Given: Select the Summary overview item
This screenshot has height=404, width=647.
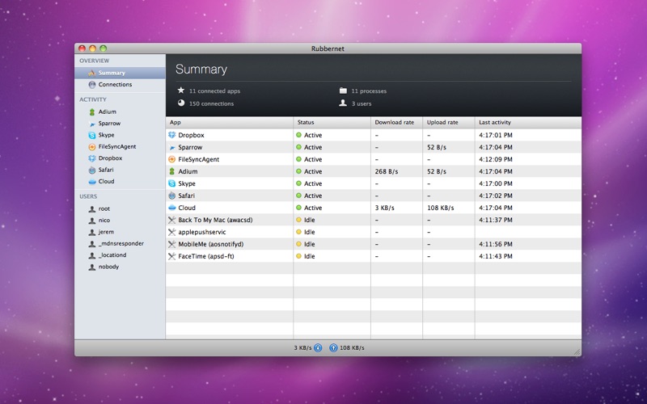Looking at the screenshot, I should point(120,73).
